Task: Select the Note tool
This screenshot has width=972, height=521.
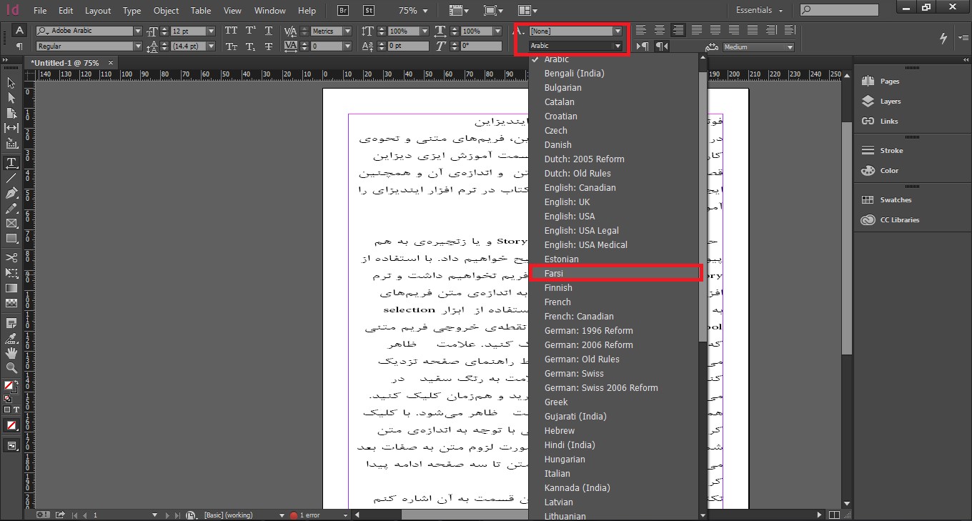Action: point(11,323)
